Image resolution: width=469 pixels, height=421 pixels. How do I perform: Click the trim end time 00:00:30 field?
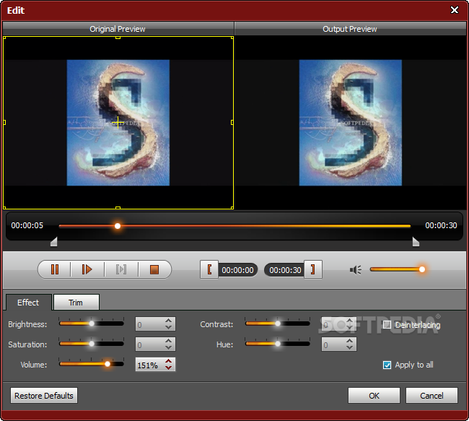[x=285, y=270]
